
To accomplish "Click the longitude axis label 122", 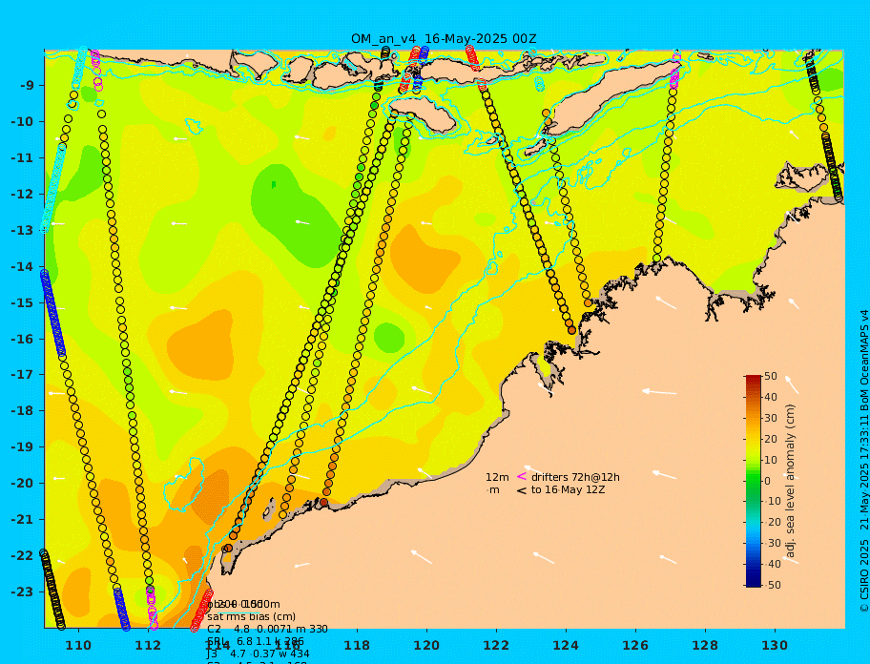I will click(x=496, y=646).
